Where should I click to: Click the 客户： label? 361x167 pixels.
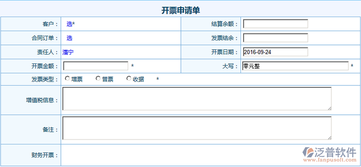(50, 24)
